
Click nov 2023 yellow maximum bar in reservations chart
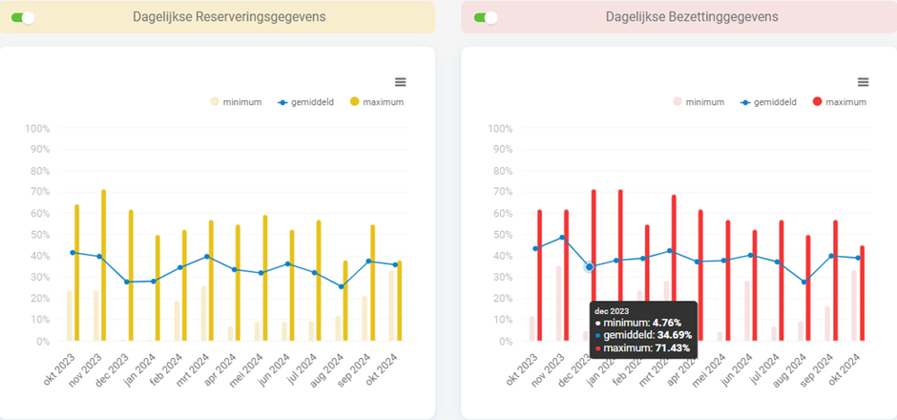[103, 267]
